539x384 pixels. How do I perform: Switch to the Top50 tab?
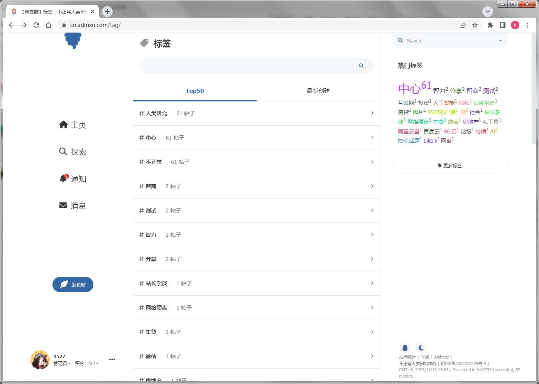point(195,91)
